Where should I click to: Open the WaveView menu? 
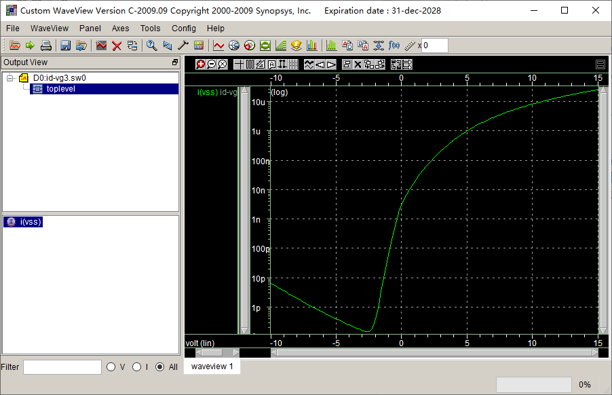point(49,29)
